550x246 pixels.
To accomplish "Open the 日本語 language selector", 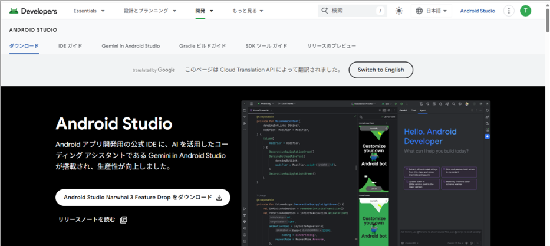I will [431, 11].
